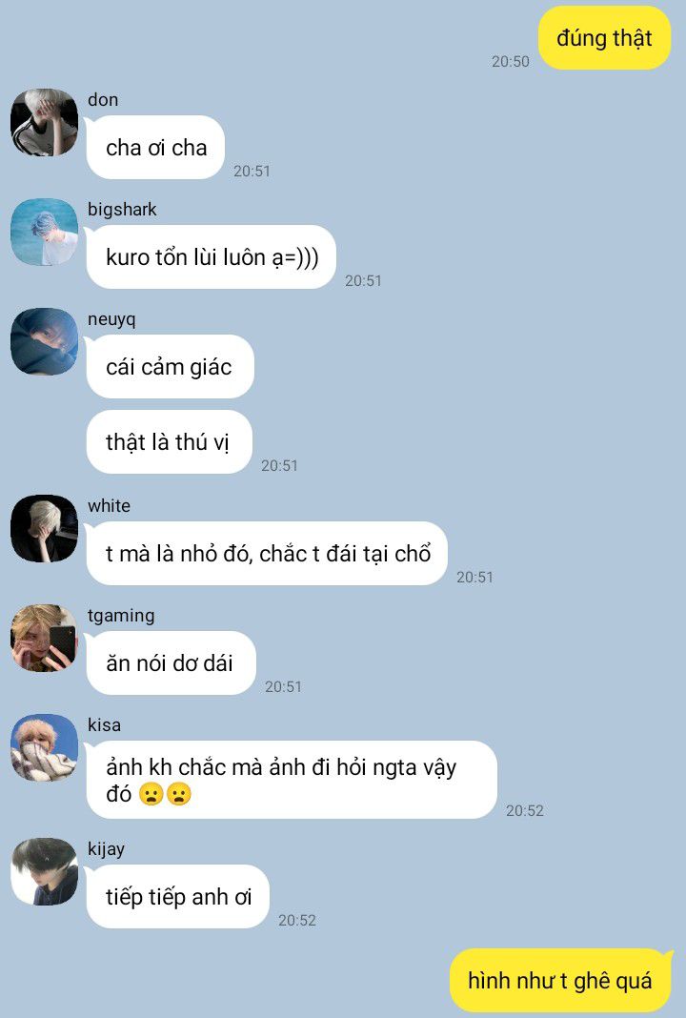Click the username label "tgaming"

tap(121, 616)
